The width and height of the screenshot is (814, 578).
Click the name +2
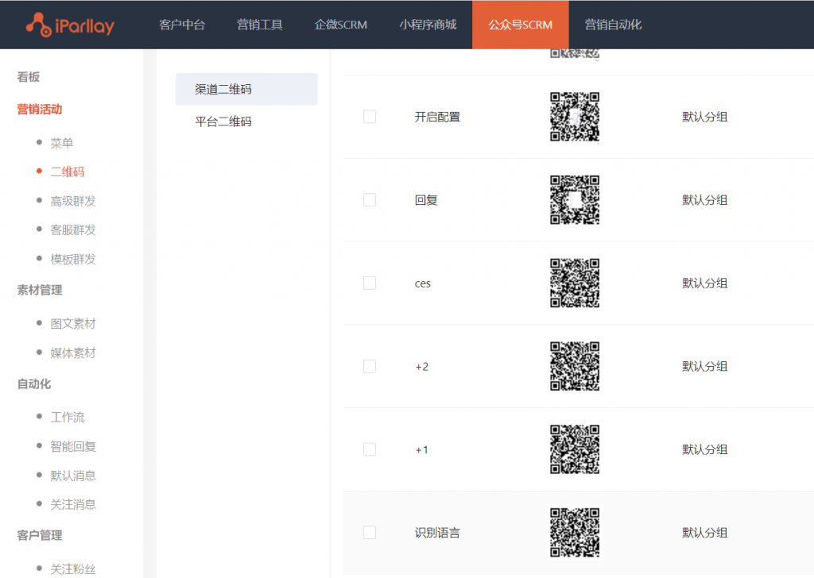[421, 367]
